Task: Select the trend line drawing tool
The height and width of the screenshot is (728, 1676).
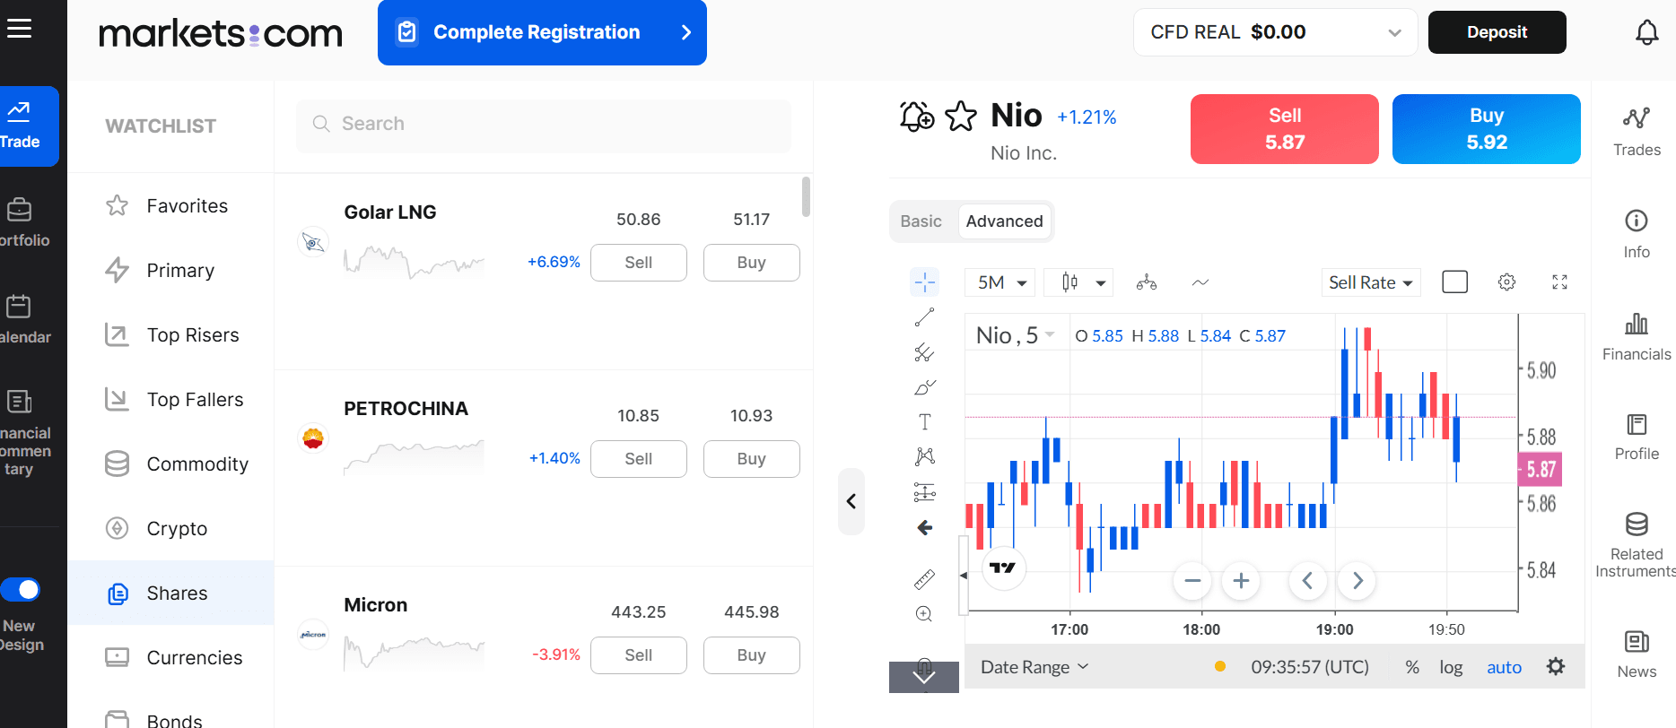Action: (924, 317)
